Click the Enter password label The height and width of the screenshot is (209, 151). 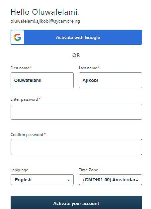tap(24, 99)
